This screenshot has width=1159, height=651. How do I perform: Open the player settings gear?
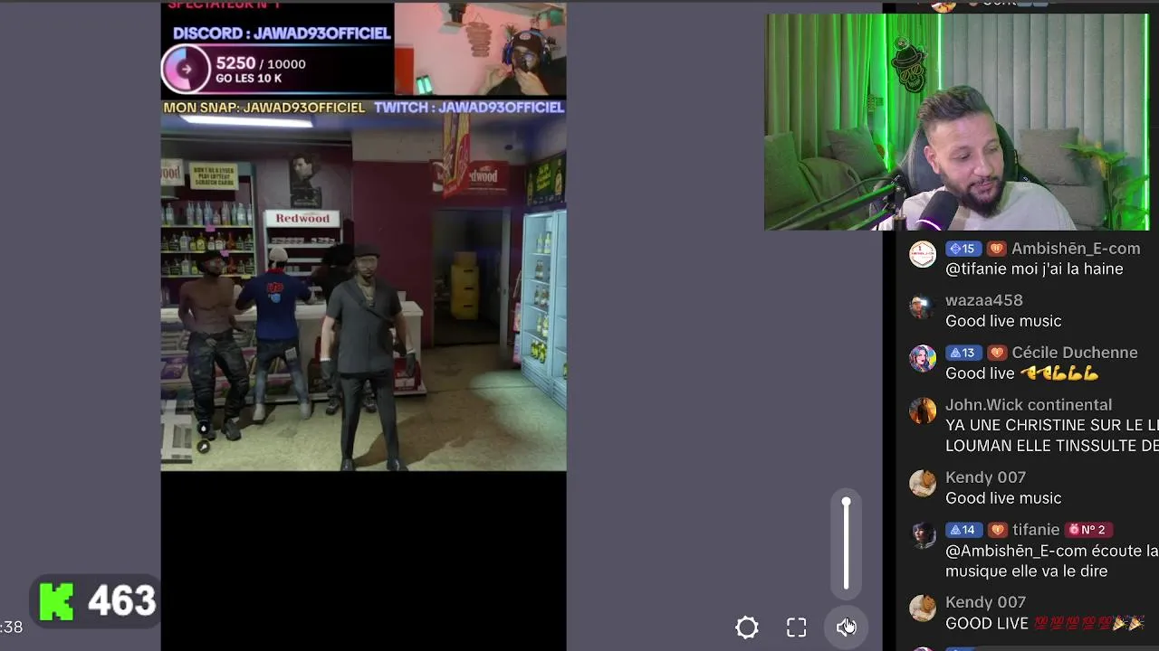(747, 627)
